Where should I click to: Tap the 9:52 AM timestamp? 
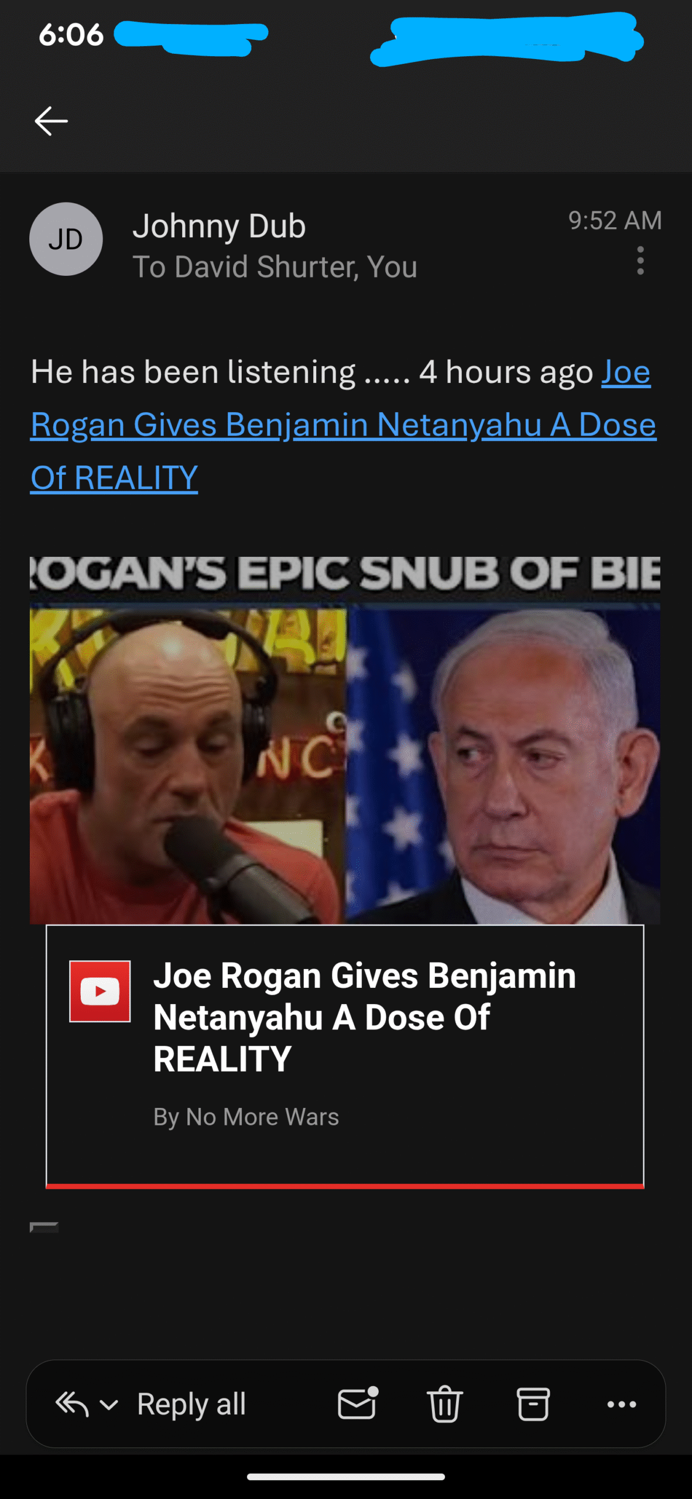pyautogui.click(x=615, y=221)
